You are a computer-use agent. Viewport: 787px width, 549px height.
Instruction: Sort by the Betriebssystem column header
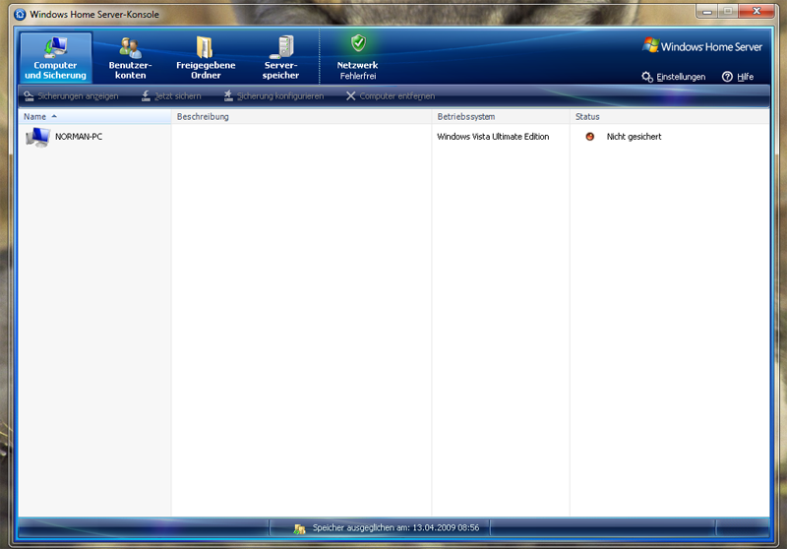[466, 117]
